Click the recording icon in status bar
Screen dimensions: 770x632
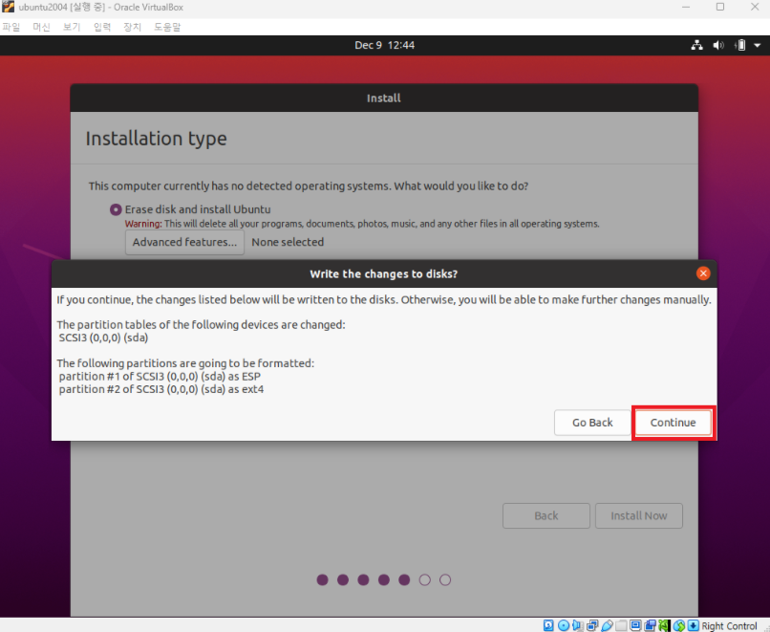[x=651, y=625]
